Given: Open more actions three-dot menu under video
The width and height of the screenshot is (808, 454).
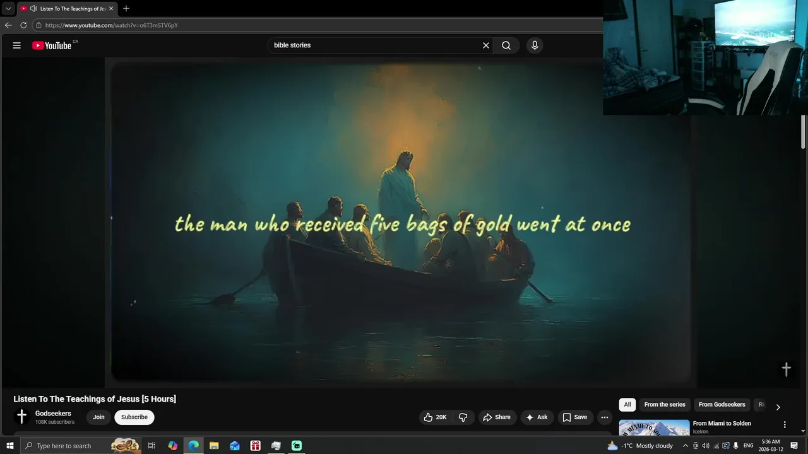Looking at the screenshot, I should pos(605,417).
